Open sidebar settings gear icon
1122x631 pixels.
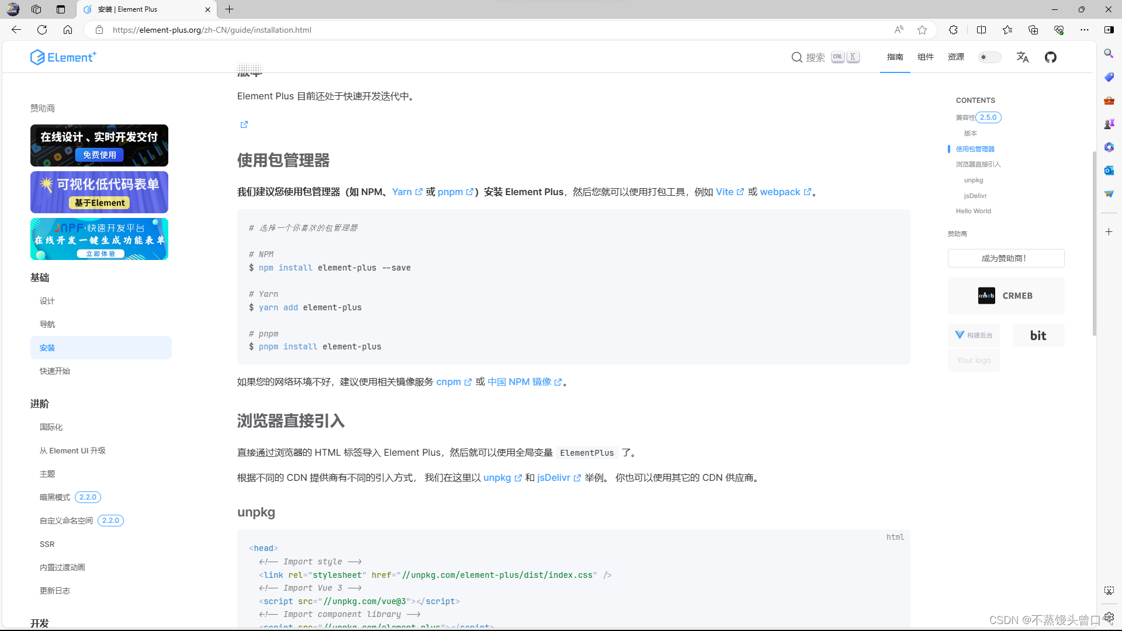(x=1109, y=618)
